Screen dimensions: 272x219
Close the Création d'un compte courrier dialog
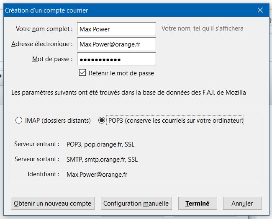click(259, 10)
